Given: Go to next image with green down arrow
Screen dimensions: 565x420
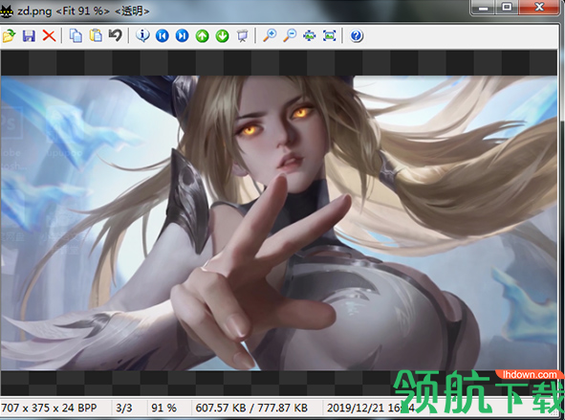Looking at the screenshot, I should click(223, 35).
